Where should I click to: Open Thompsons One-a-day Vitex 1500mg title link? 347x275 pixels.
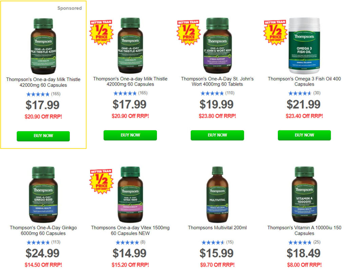click(130, 231)
